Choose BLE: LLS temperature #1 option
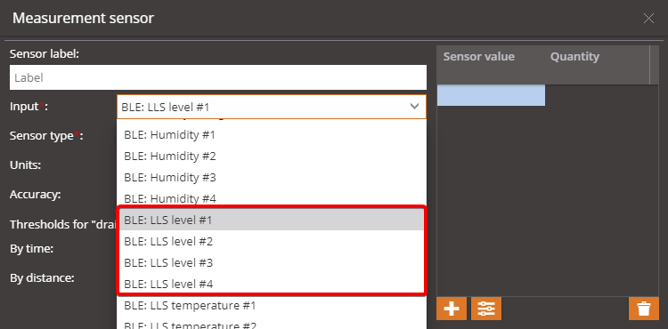 coord(272,305)
